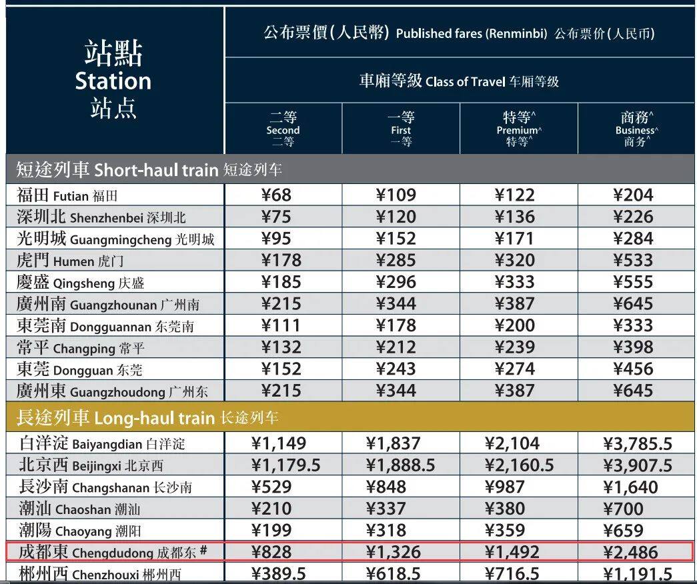Click the Station column header
The image size is (697, 584).
point(113,80)
